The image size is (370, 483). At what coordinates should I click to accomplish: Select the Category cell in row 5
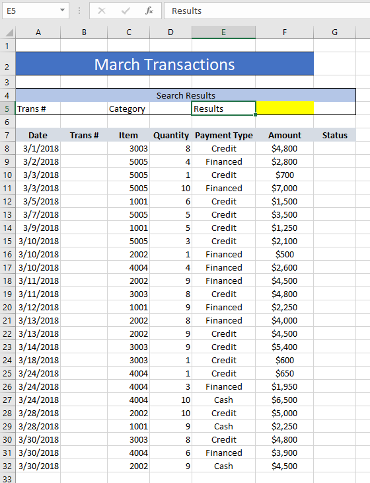coord(129,109)
